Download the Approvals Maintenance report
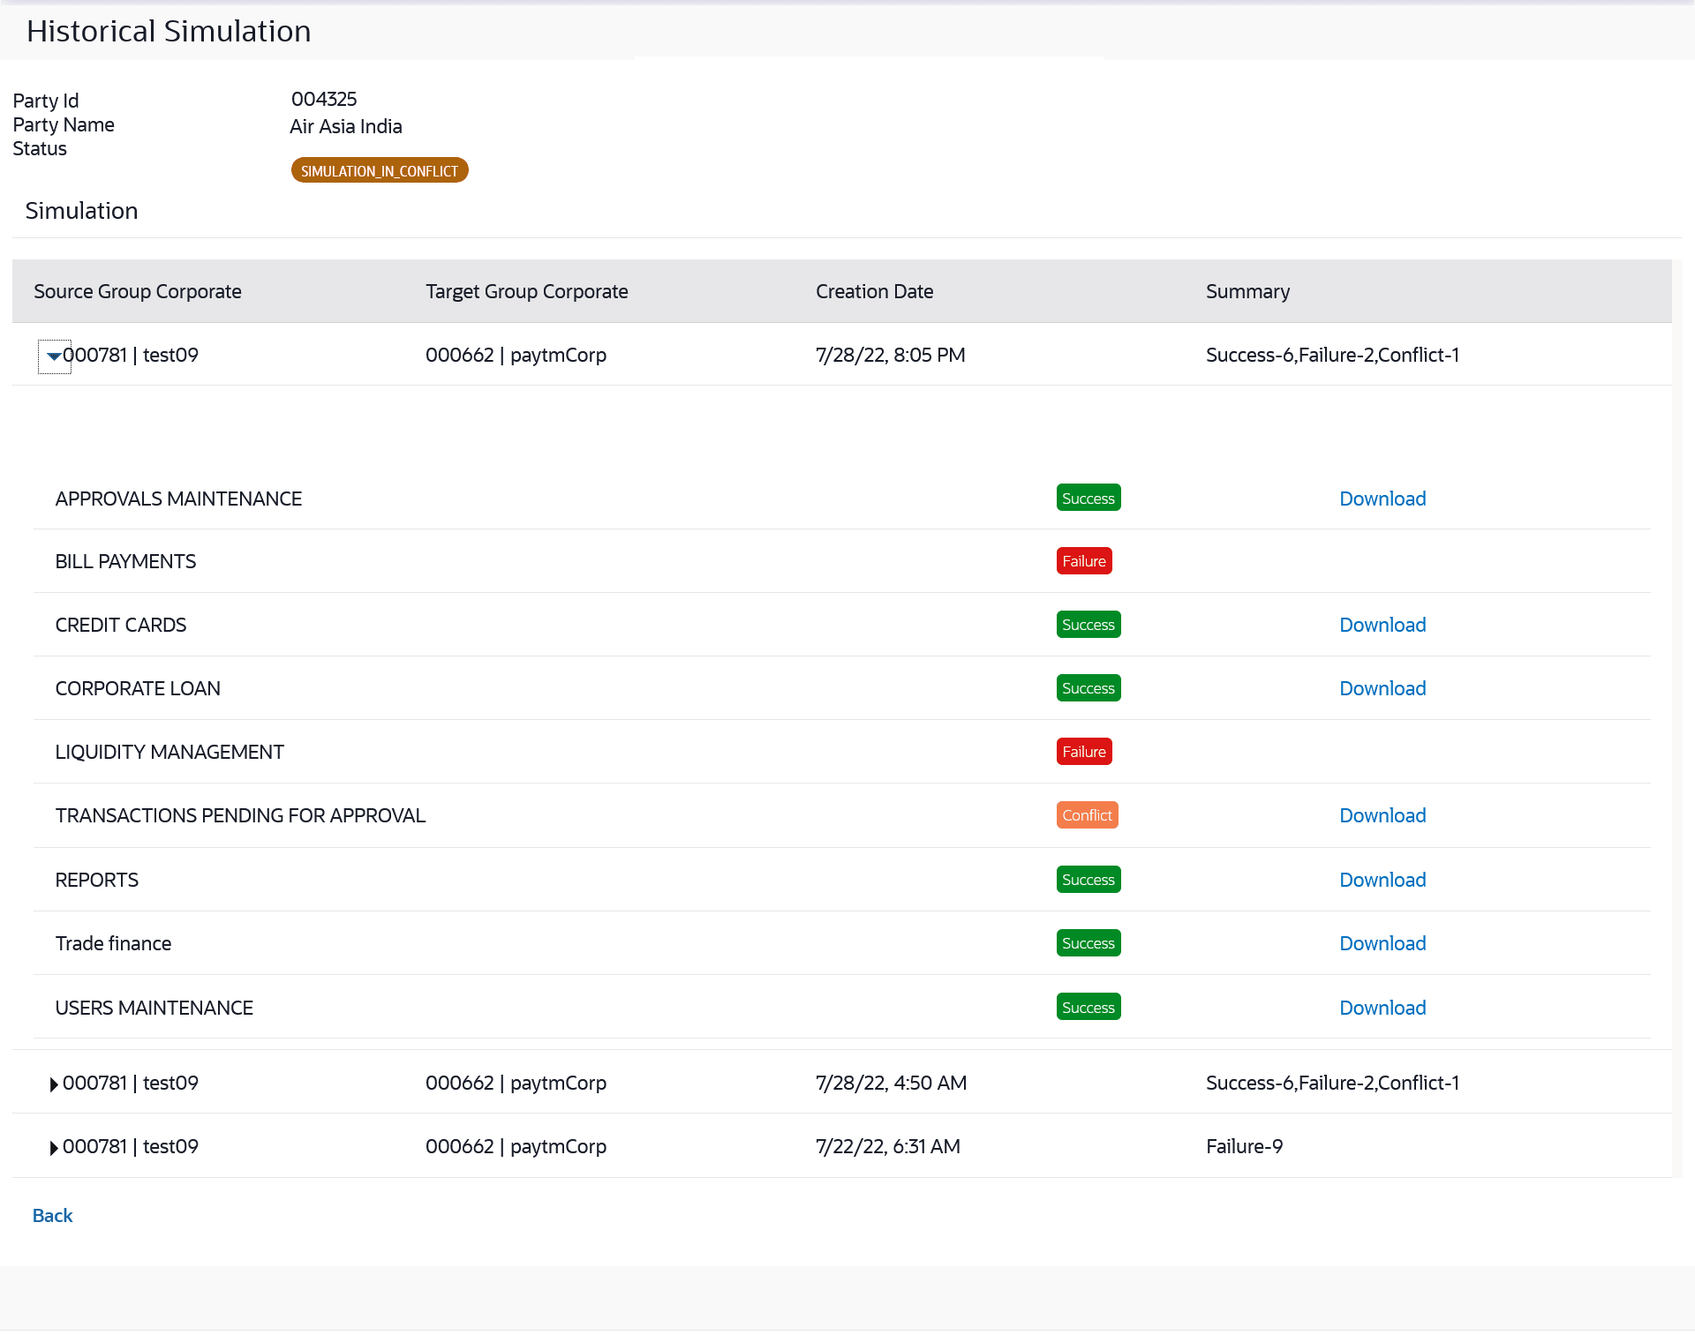Viewport: 1695px width, 1335px height. pos(1382,499)
